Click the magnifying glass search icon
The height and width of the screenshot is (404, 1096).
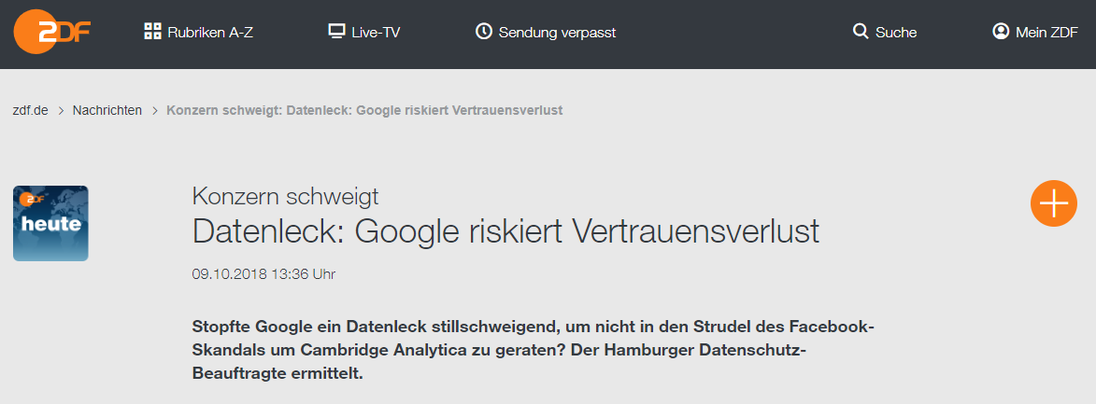pos(861,32)
